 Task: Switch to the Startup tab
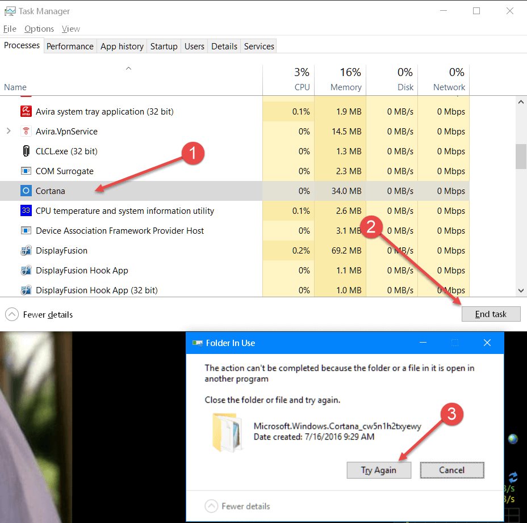[x=164, y=47]
